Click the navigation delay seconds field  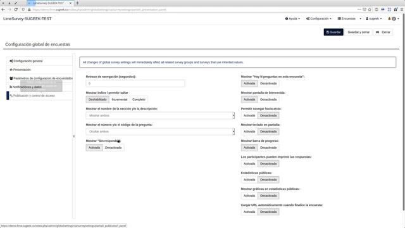(135, 84)
